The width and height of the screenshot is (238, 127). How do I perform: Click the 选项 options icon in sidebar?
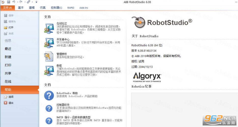pos(6,97)
